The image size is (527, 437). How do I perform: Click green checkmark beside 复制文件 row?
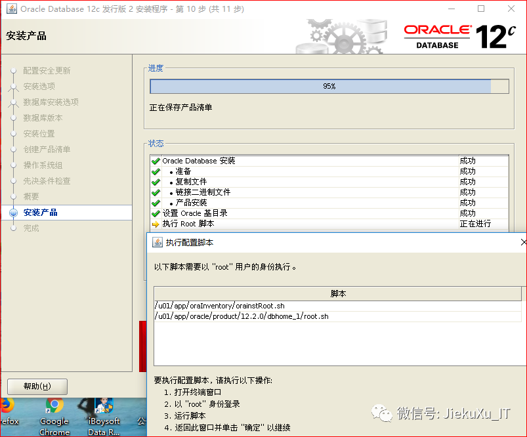click(156, 182)
